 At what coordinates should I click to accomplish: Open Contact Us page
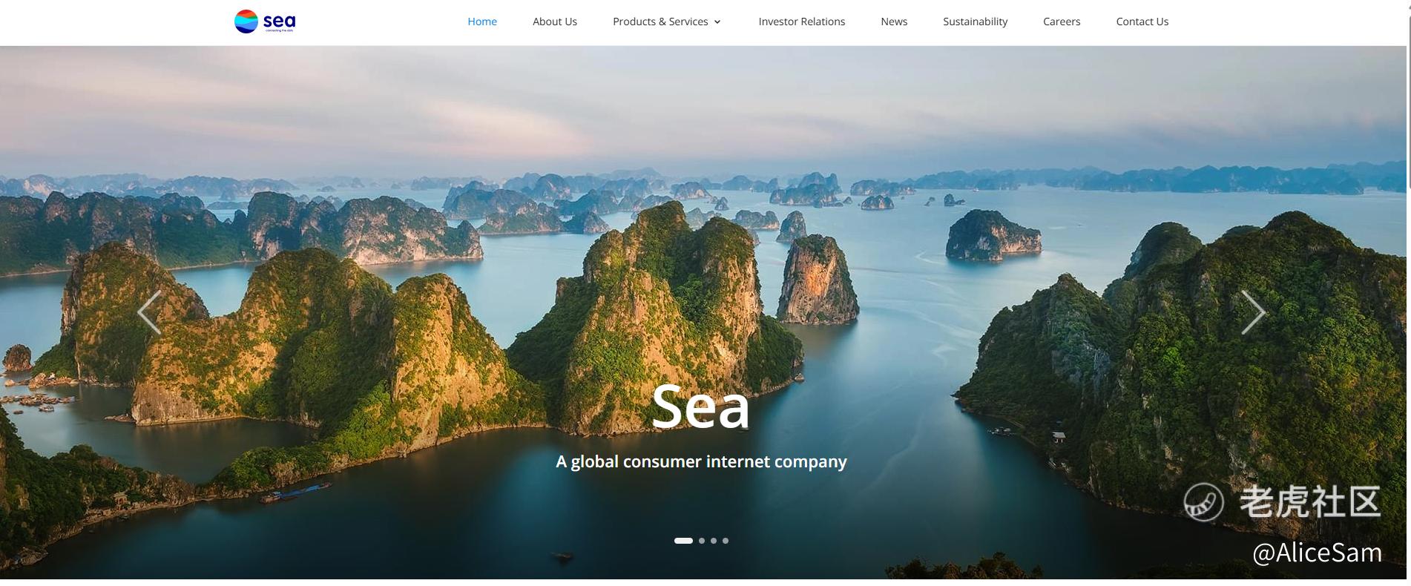[x=1142, y=22]
